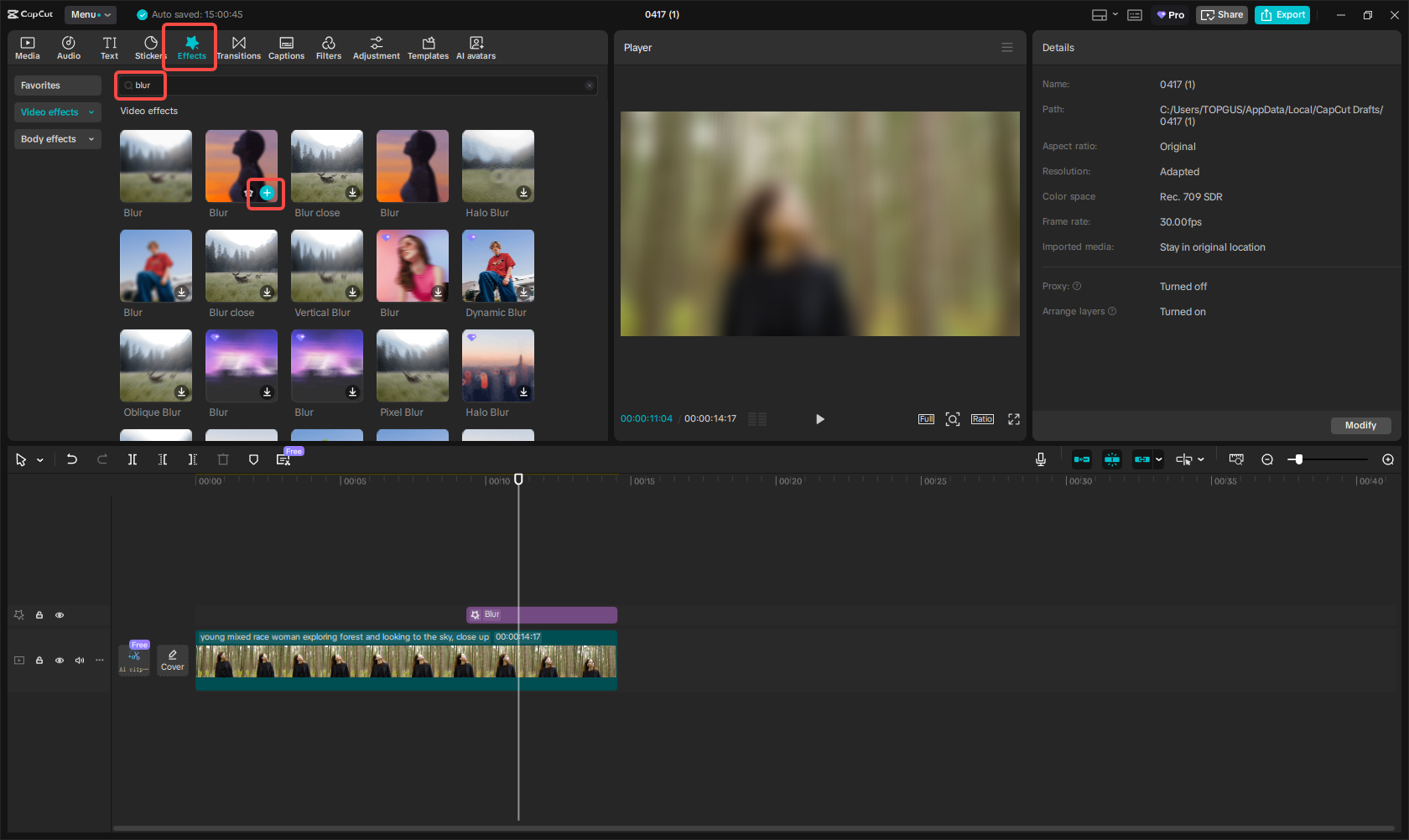Viewport: 1409px width, 840px height.
Task: Click the microphone record voiceover icon
Action: tap(1040, 459)
